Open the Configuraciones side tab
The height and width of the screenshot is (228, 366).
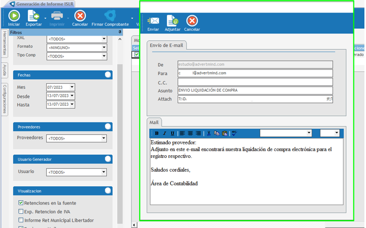[x=4, y=99]
